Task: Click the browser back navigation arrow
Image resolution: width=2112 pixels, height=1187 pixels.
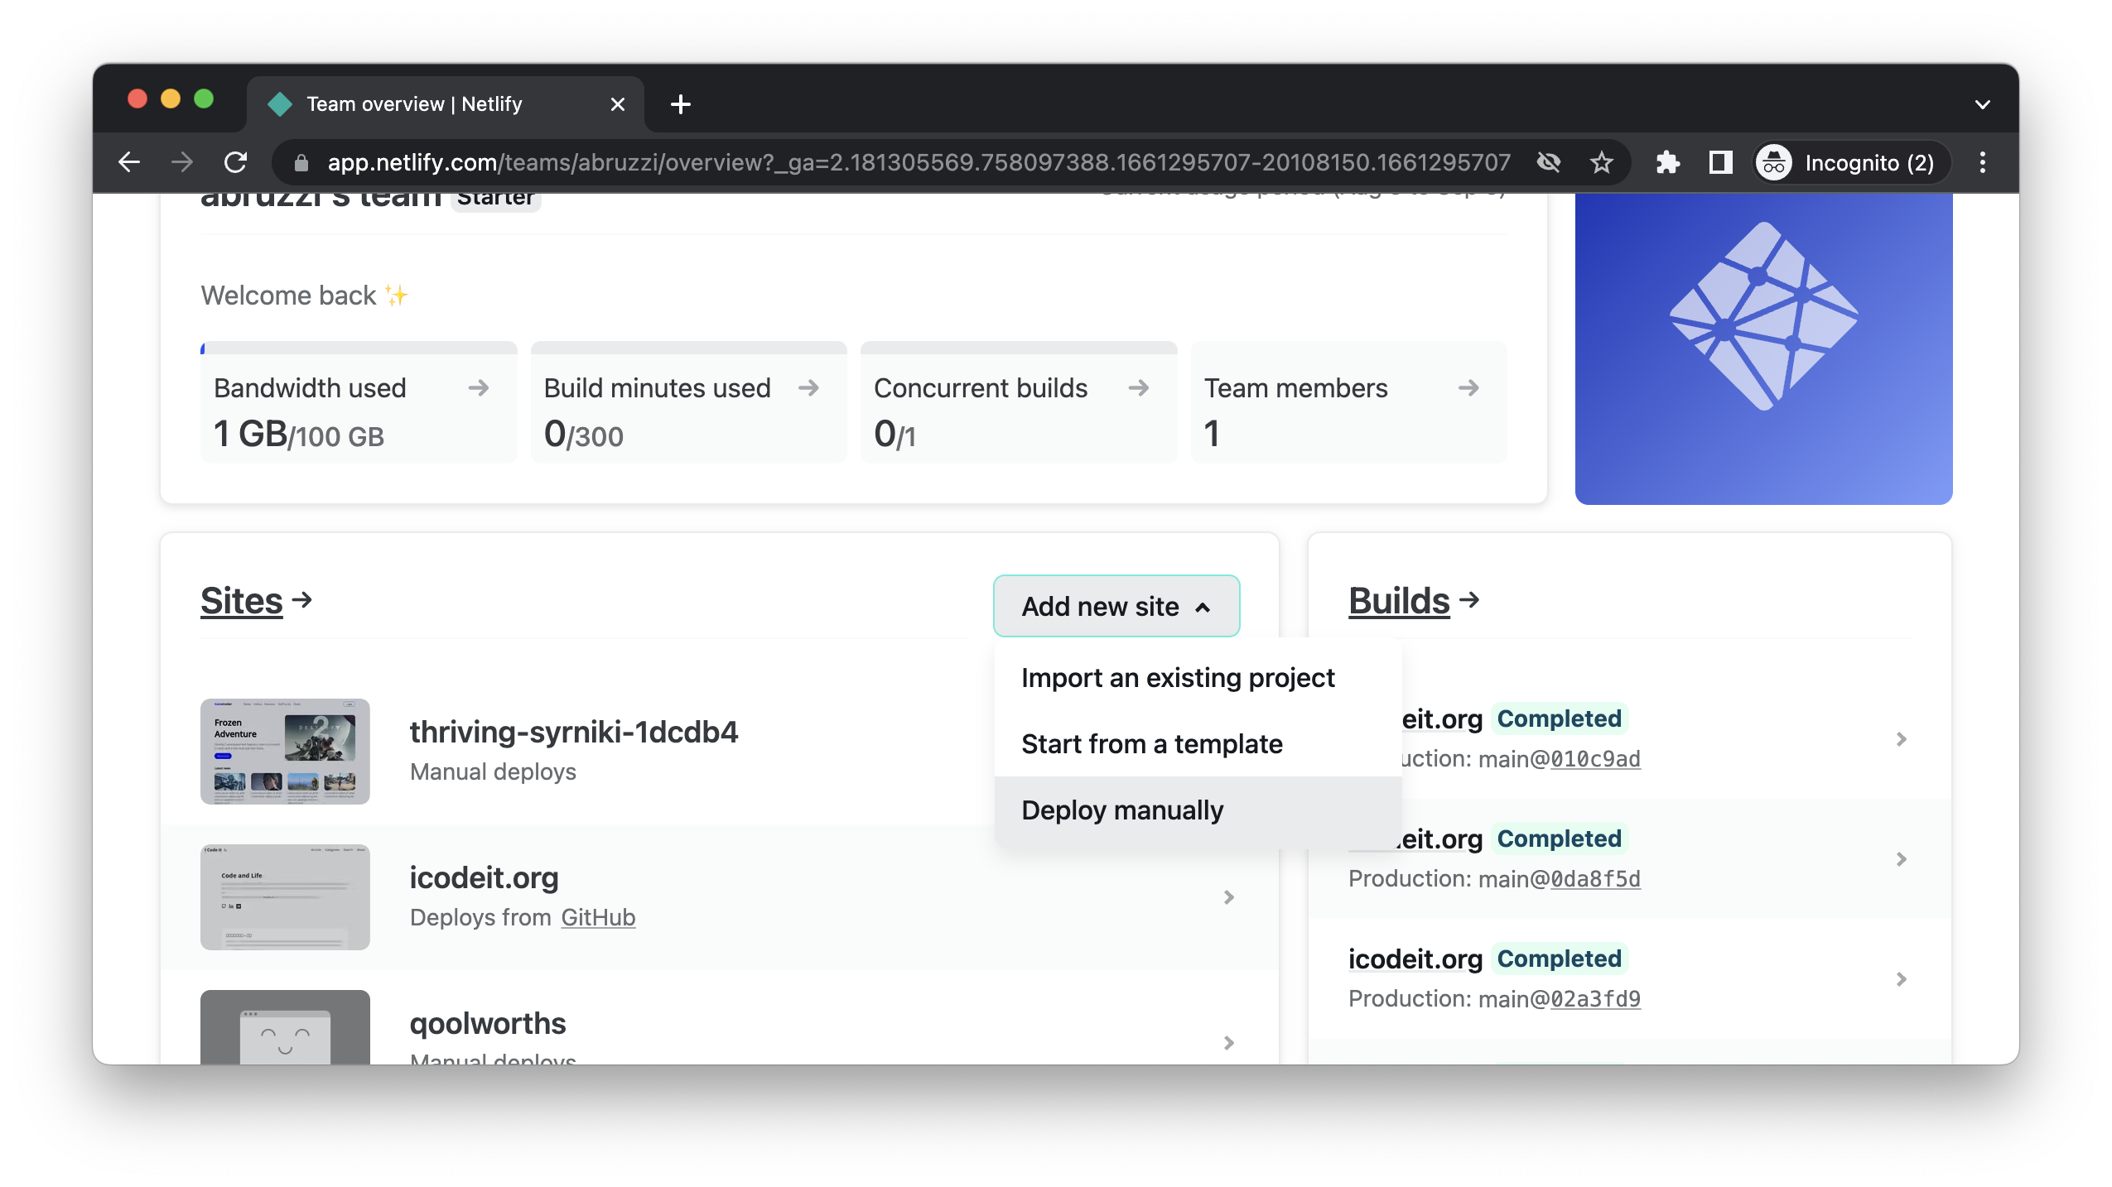Action: (130, 162)
